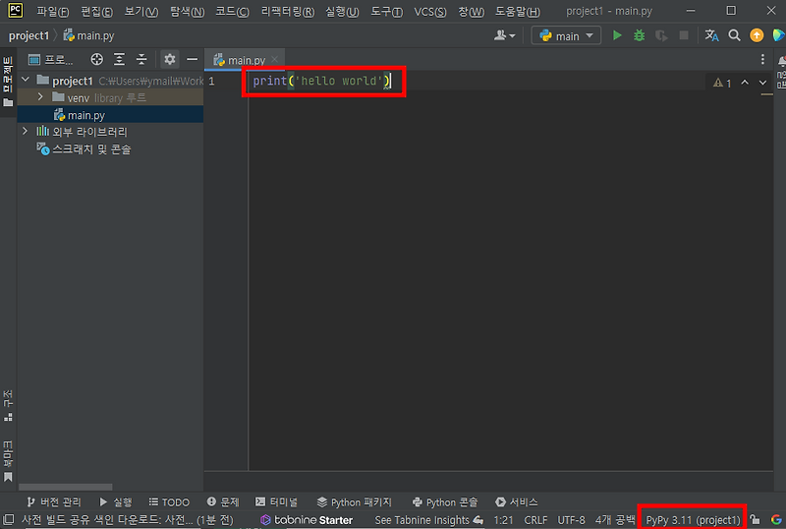The height and width of the screenshot is (529, 786).
Task: Open the Python Console tool window
Action: click(x=445, y=501)
